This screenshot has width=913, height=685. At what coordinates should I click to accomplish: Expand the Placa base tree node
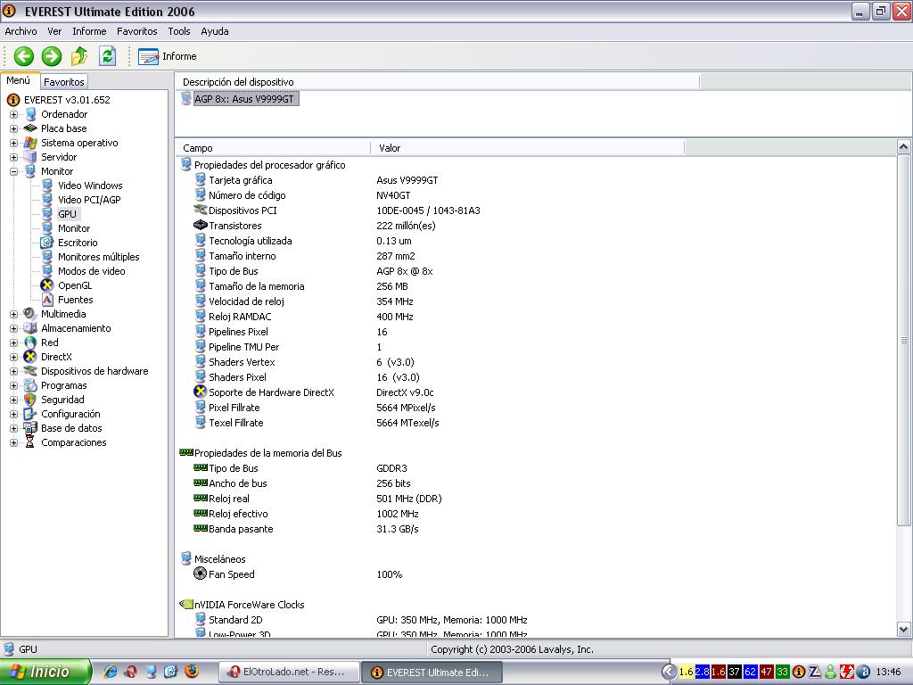click(x=13, y=128)
